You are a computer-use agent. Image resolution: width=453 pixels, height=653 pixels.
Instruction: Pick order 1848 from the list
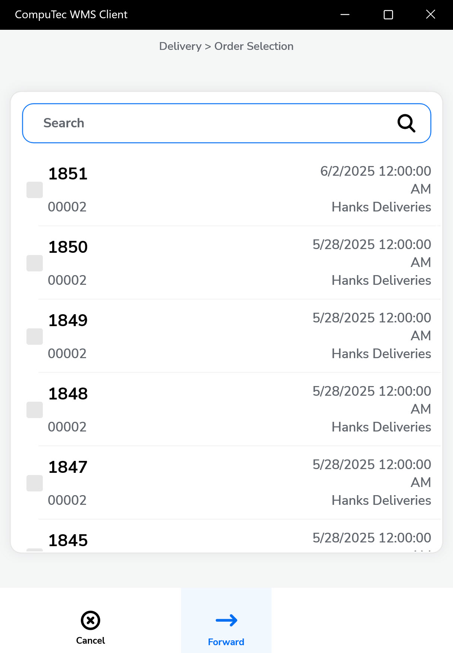(x=68, y=394)
